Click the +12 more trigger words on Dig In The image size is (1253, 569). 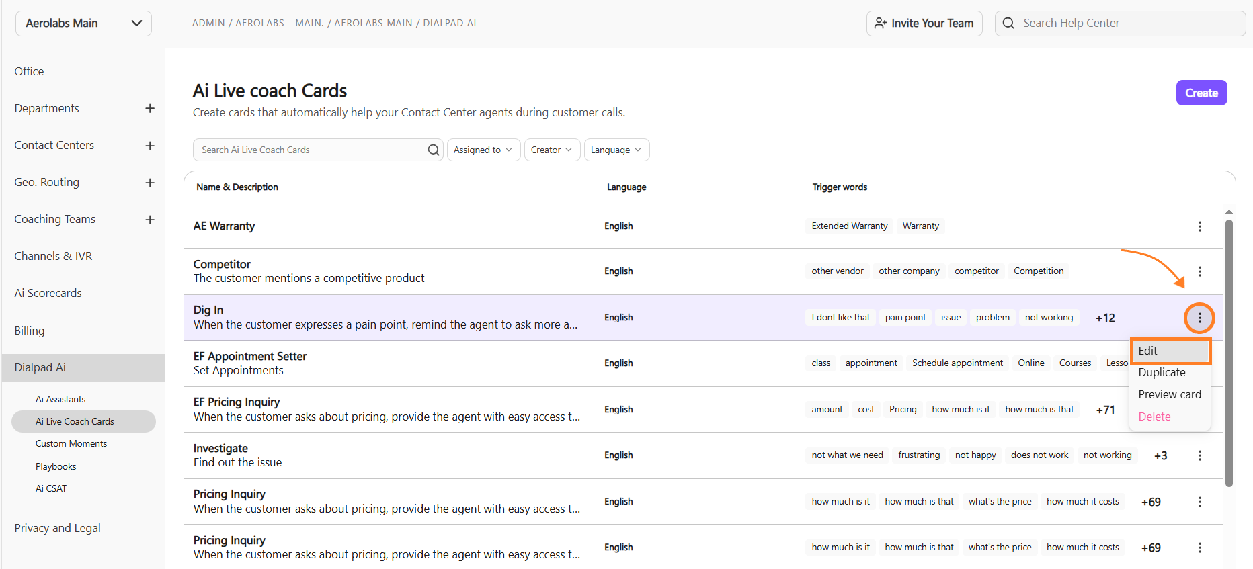(1105, 318)
